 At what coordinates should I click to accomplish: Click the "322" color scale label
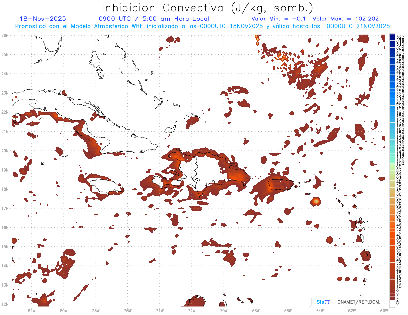pos(400,37)
